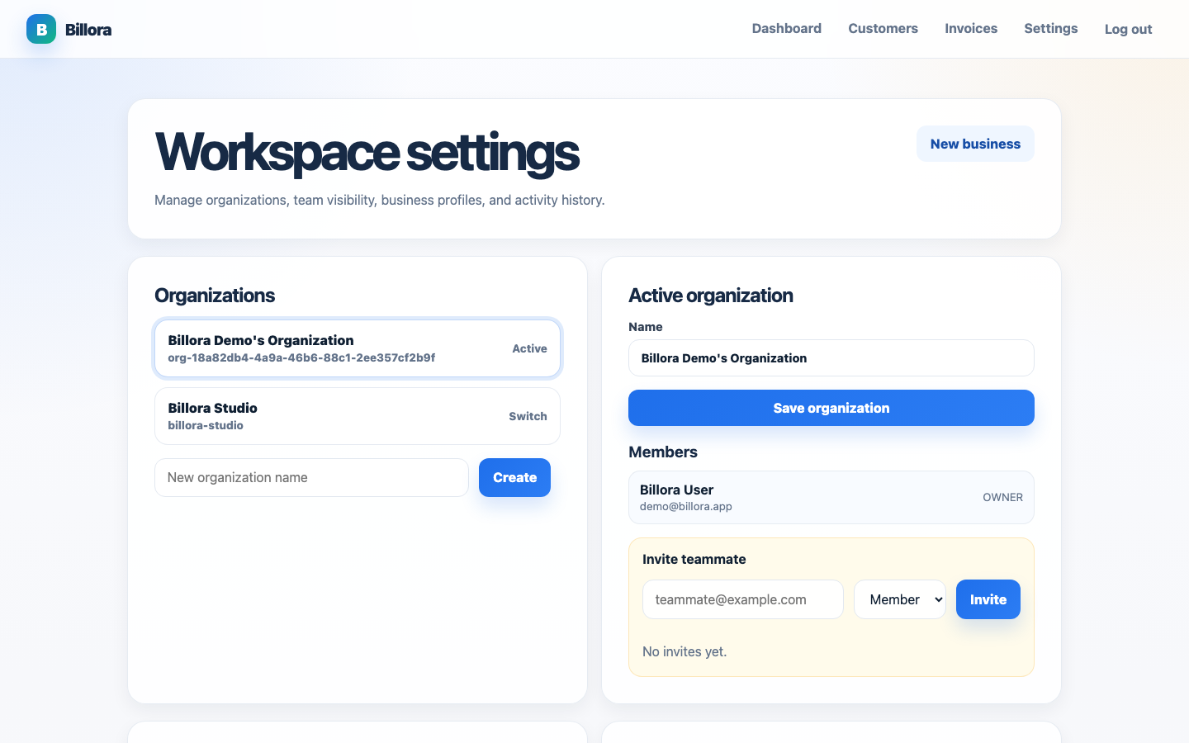
Task: Click the Billora logo icon
Action: [x=41, y=29]
